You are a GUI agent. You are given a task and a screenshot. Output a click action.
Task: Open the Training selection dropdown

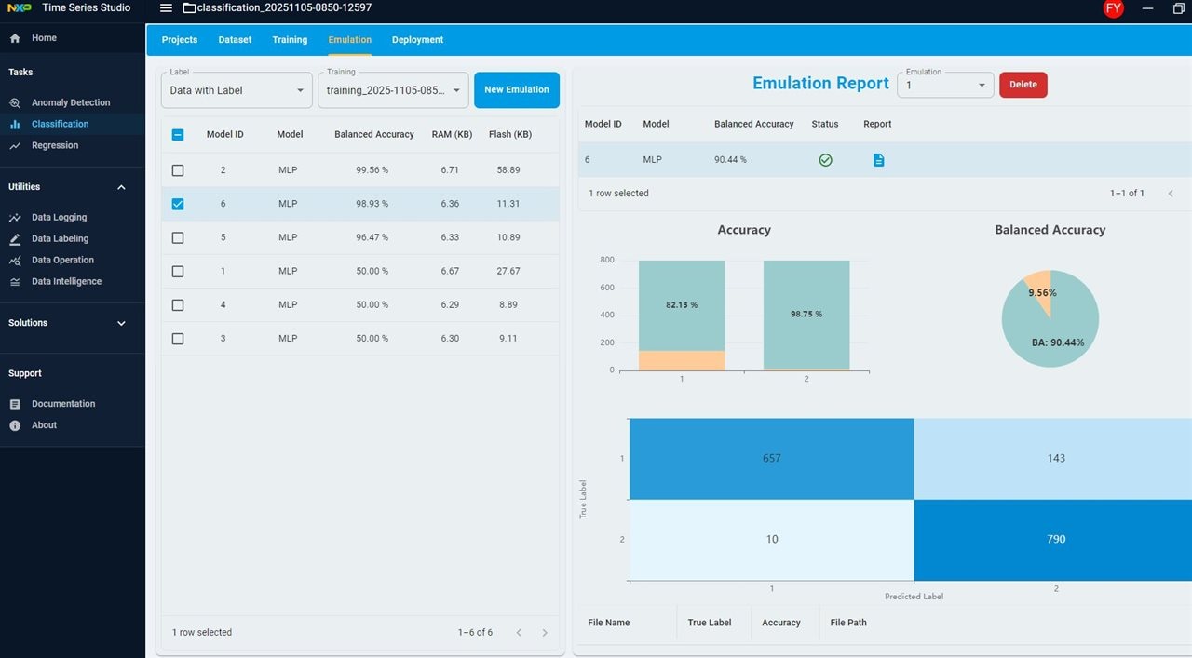tap(393, 90)
